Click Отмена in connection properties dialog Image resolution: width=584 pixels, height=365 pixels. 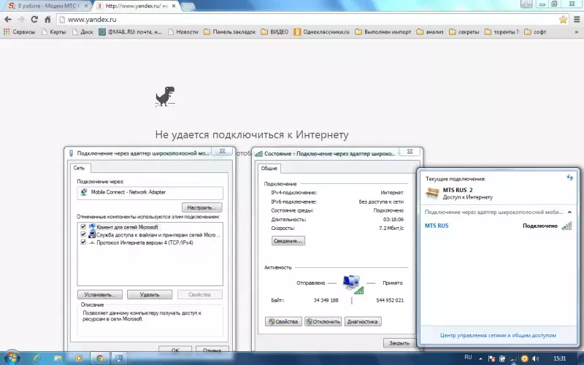click(x=212, y=350)
